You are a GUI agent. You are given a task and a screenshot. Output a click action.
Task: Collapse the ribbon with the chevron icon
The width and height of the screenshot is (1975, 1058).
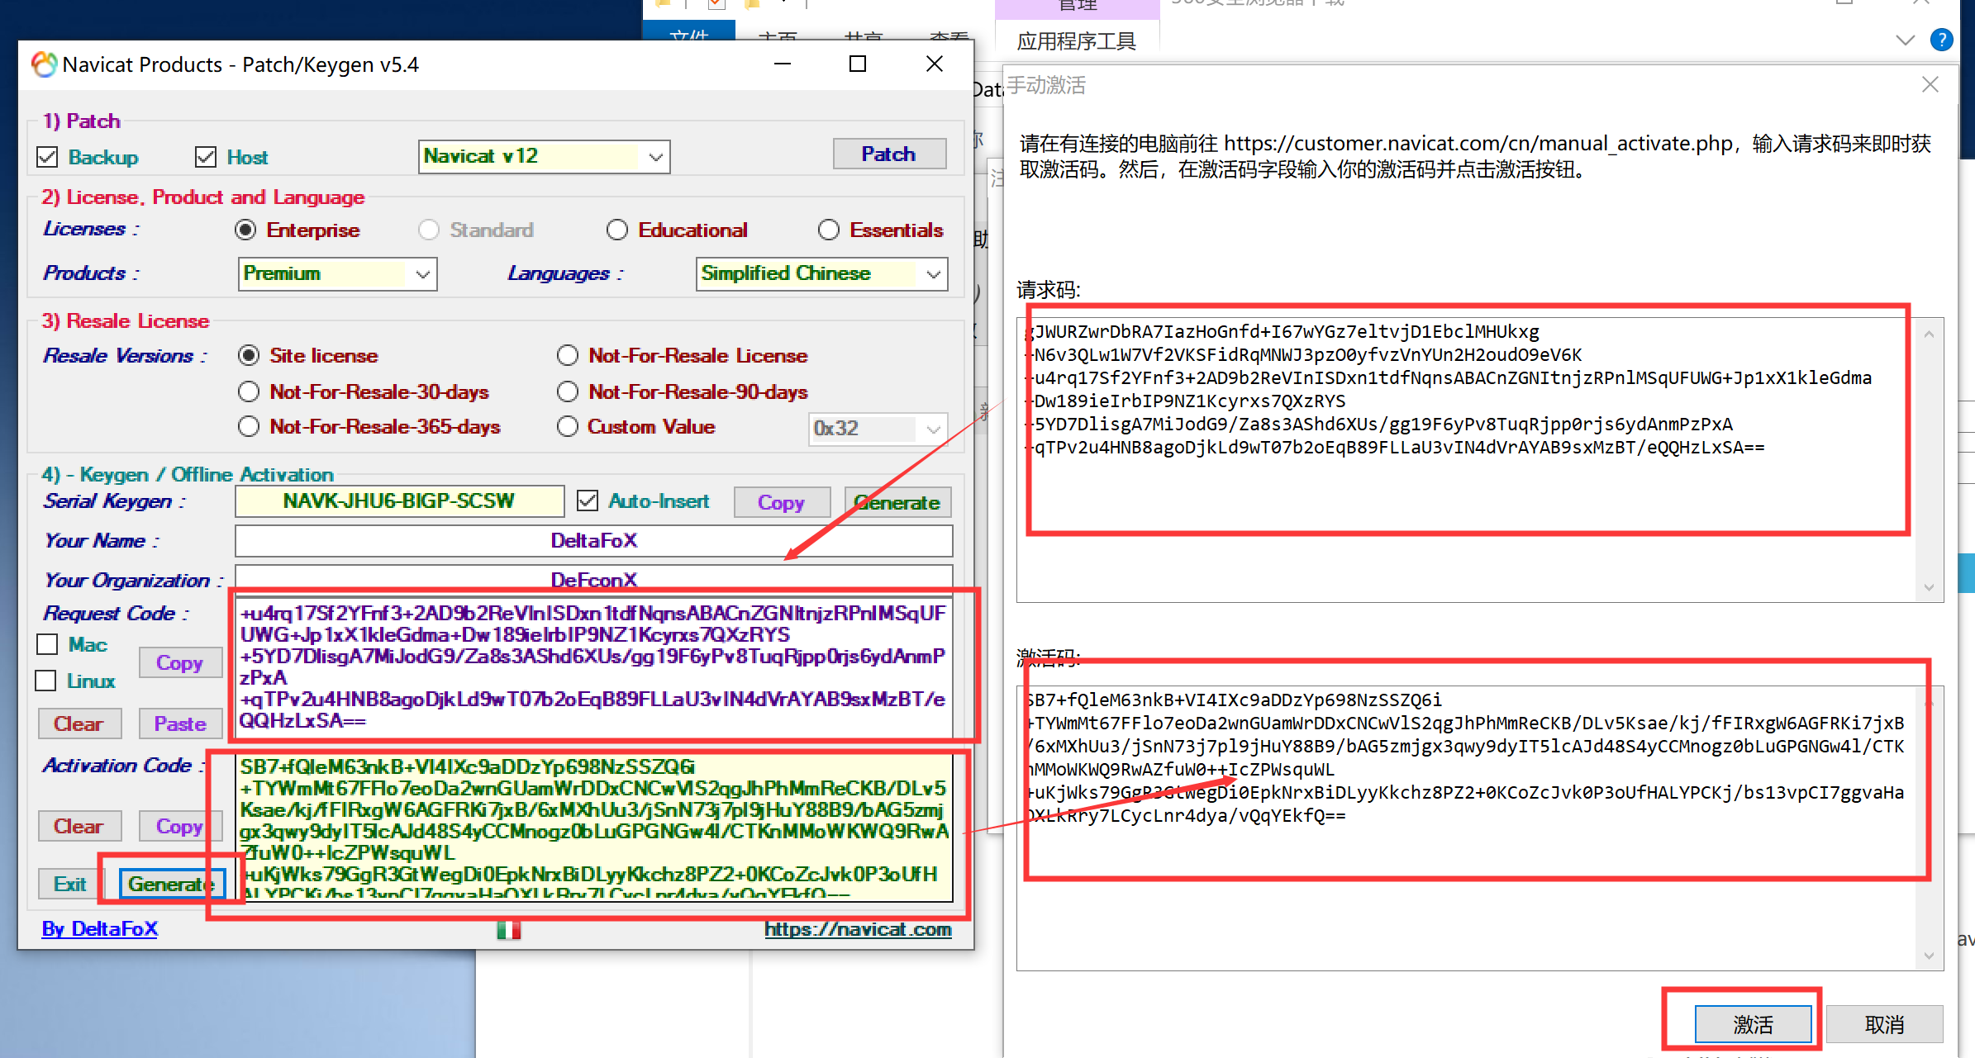click(x=1905, y=40)
